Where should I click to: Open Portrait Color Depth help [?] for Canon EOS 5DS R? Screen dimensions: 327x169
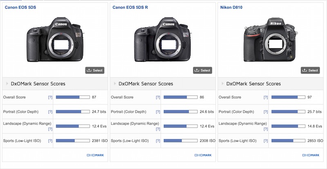tap(158, 112)
